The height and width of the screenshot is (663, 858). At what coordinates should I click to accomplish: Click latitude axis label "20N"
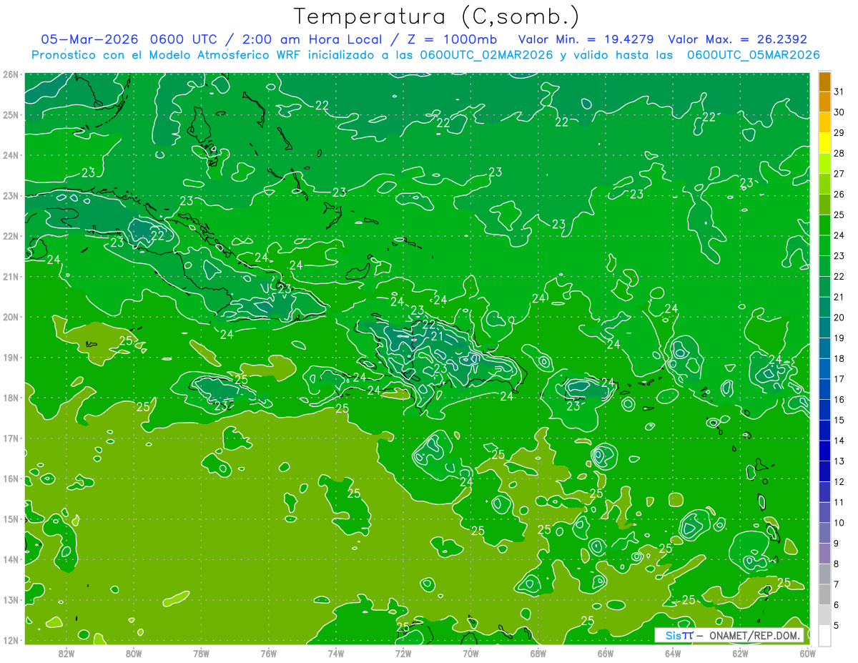click(x=11, y=317)
